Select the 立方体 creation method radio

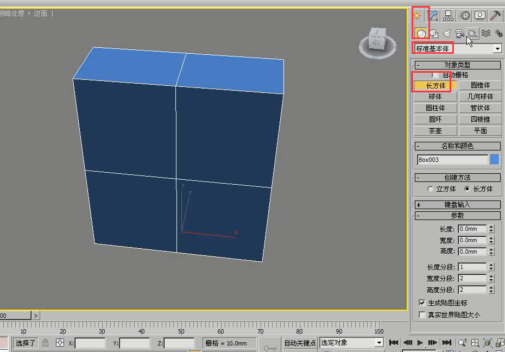tap(430, 188)
